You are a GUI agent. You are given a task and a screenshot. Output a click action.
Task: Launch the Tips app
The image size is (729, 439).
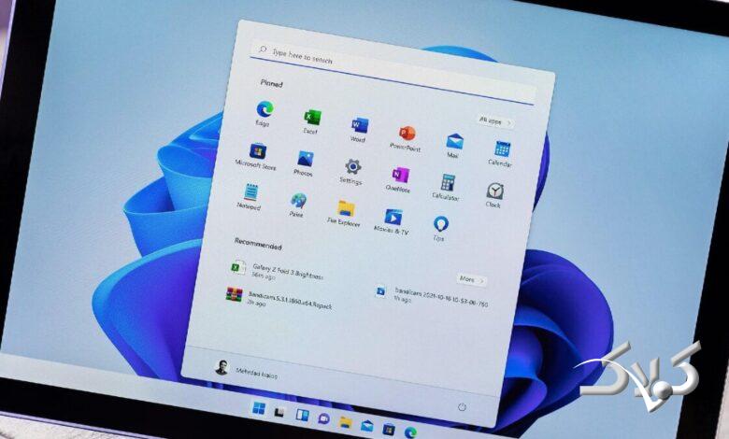(440, 225)
